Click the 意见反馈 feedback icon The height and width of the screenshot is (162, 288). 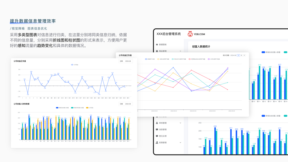(157, 136)
